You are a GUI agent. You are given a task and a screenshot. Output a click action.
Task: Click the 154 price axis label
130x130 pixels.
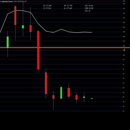point(124,9)
